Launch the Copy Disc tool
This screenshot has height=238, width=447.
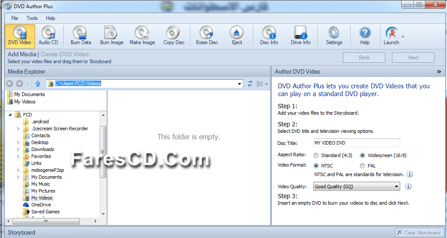pyautogui.click(x=174, y=36)
